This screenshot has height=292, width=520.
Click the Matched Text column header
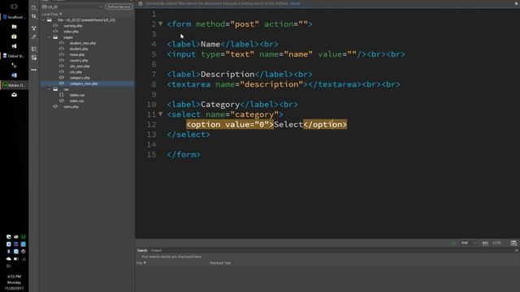220,263
